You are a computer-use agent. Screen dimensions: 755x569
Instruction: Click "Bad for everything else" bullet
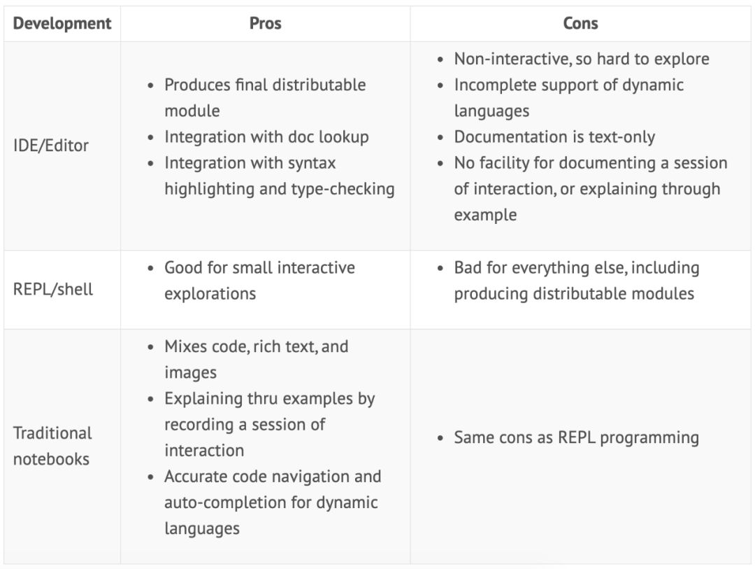coord(577,268)
